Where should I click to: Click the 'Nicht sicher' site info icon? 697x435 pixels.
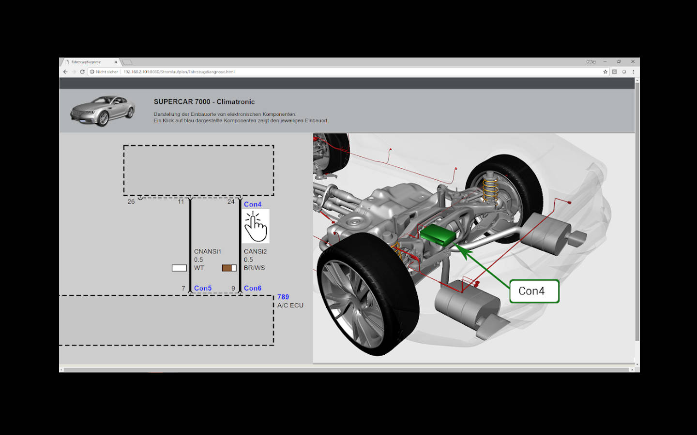pos(92,72)
